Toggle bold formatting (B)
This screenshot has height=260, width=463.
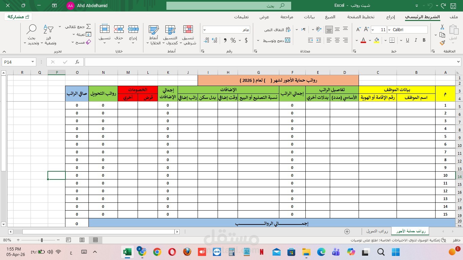coord(424,40)
